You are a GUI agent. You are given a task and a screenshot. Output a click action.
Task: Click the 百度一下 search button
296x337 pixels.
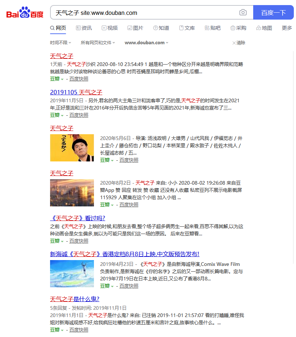pyautogui.click(x=273, y=12)
